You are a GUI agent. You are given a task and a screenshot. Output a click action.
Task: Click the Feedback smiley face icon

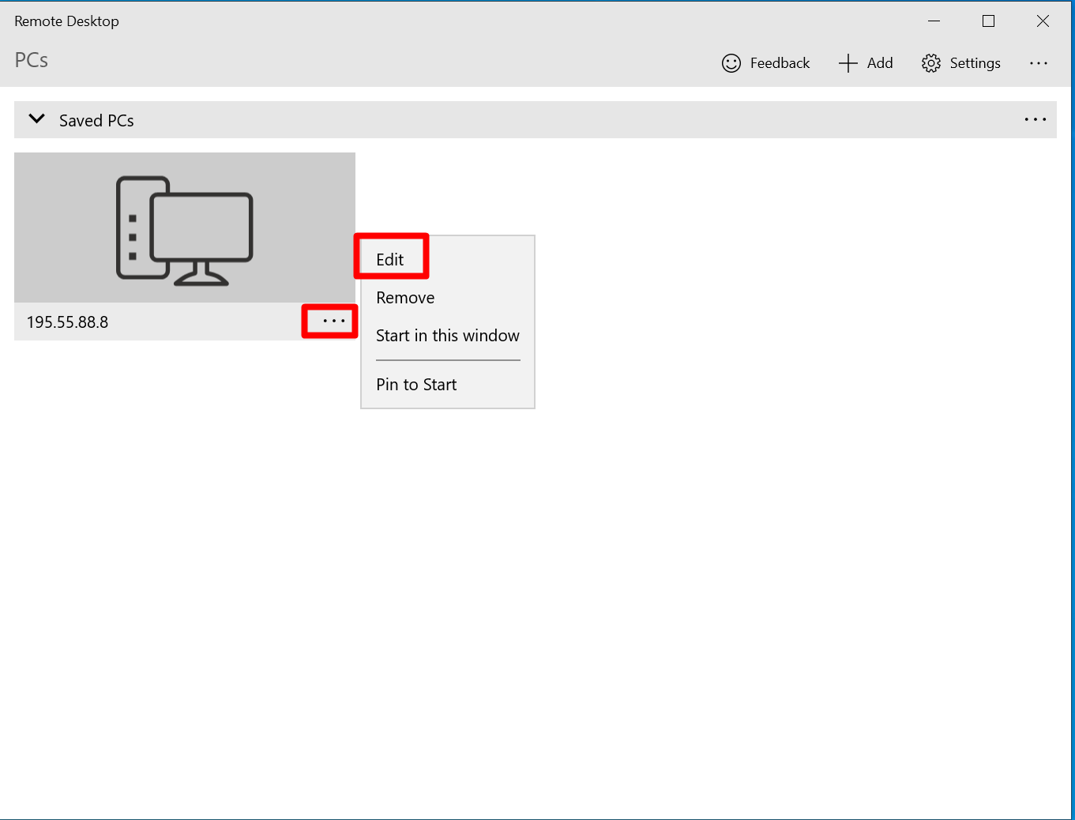pyautogui.click(x=731, y=63)
